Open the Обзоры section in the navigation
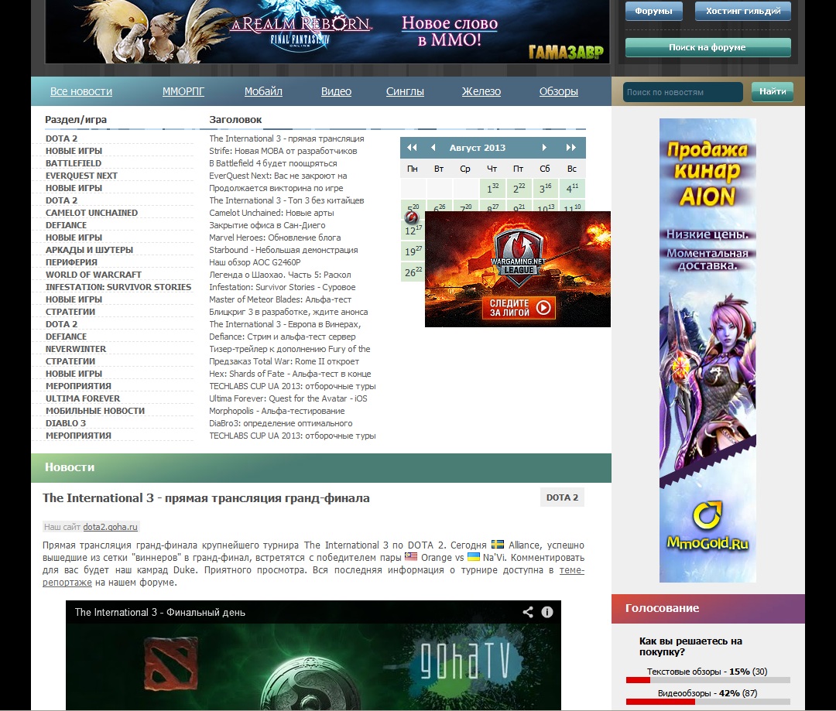This screenshot has height=711, width=836. click(x=559, y=91)
